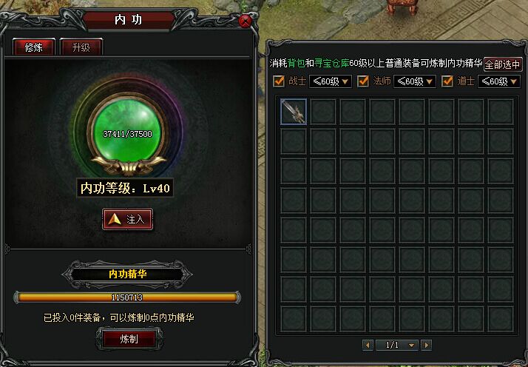
Task: Click the golden ornament beneath the orb
Action: click(129, 166)
